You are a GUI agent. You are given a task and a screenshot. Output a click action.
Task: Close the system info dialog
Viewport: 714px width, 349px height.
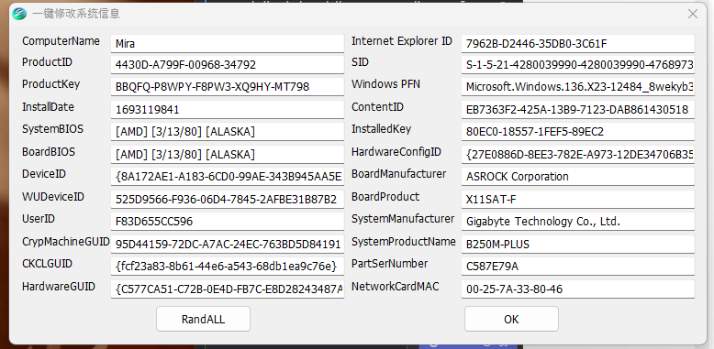point(693,14)
